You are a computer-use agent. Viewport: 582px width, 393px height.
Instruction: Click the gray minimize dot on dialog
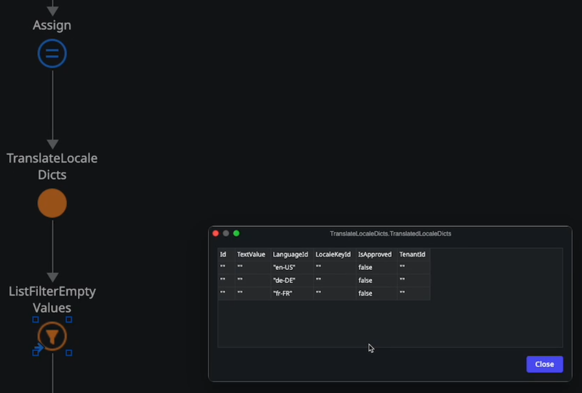click(x=226, y=233)
